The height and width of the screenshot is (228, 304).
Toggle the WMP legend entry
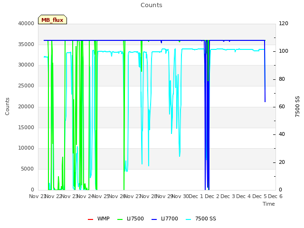pyautogui.click(x=98, y=218)
